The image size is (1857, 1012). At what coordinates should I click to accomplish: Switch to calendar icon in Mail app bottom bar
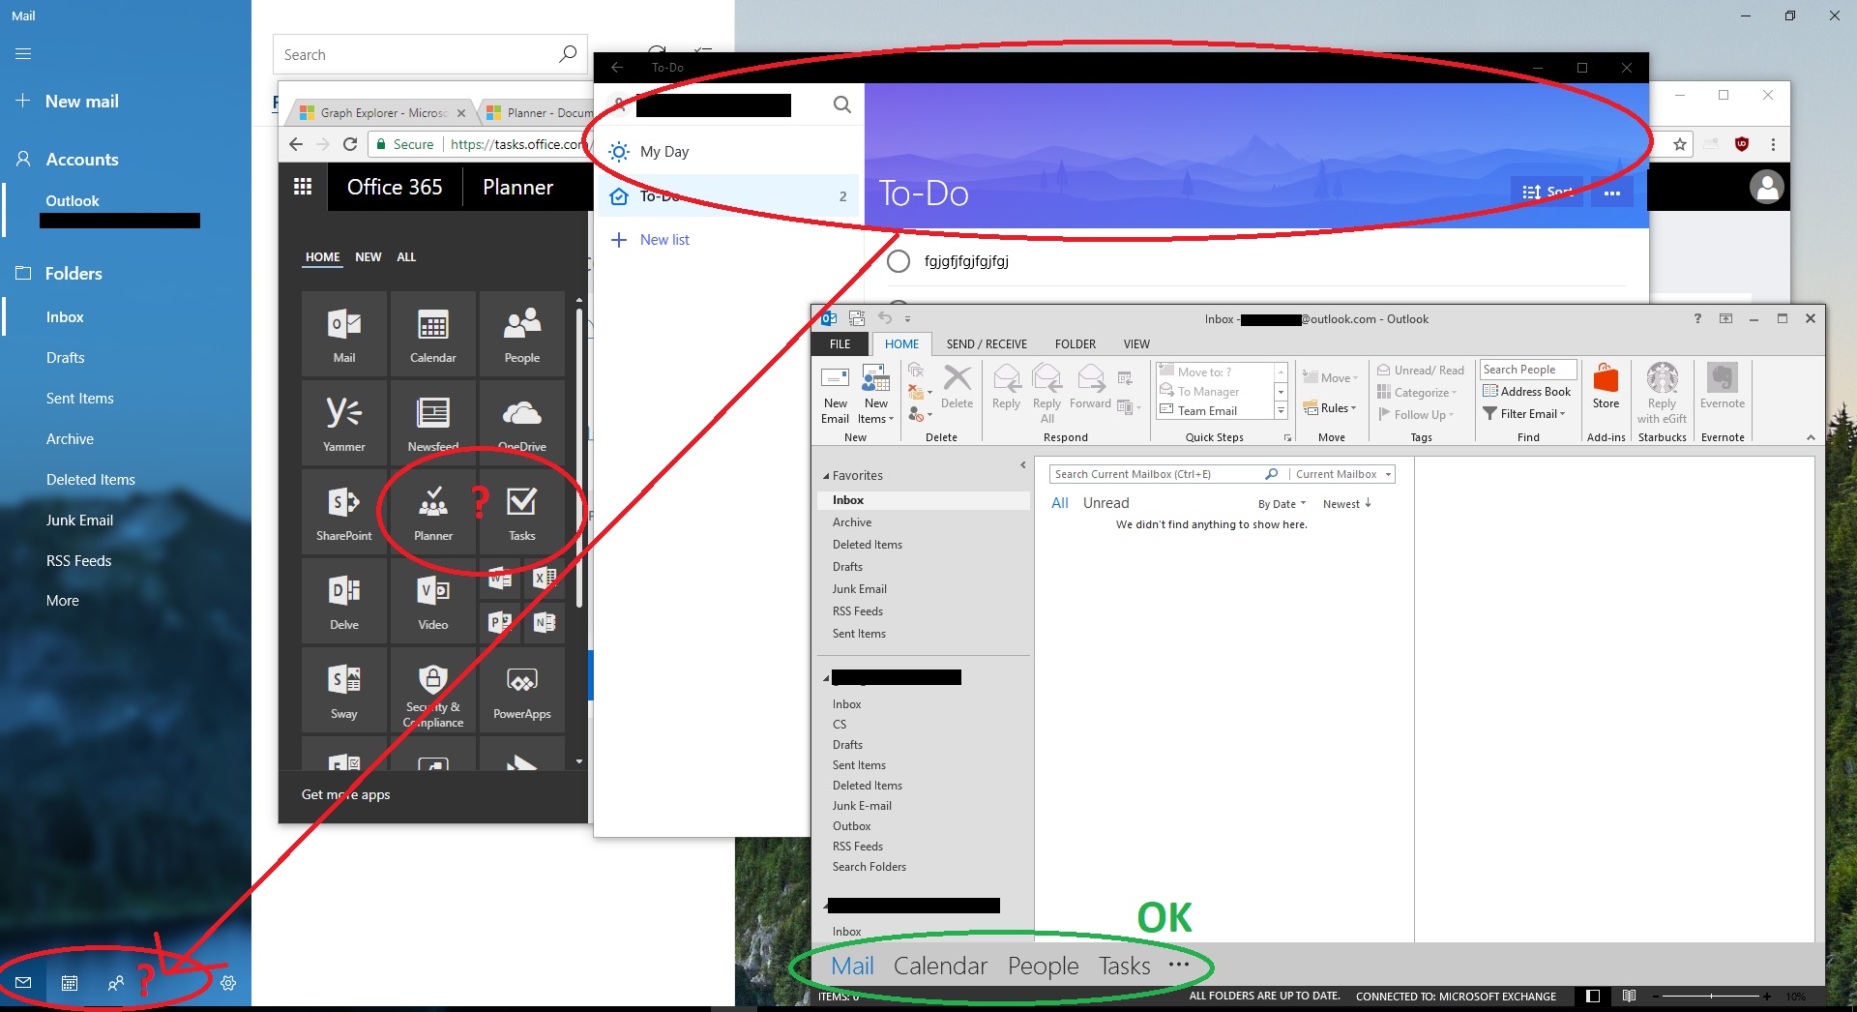(70, 983)
